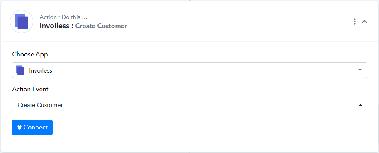Click the bold Invoiless title in header

[56, 26]
